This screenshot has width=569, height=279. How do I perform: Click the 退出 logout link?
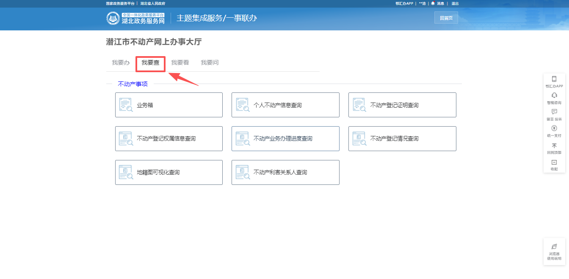tap(455, 3)
